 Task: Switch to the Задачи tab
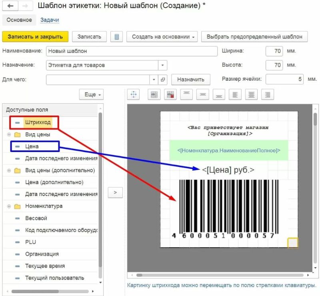coord(50,20)
